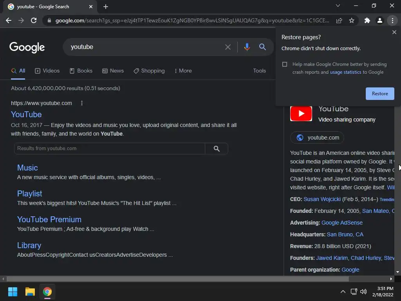Open a new tab with the plus icon
This screenshot has width=401, height=301.
tap(106, 7)
